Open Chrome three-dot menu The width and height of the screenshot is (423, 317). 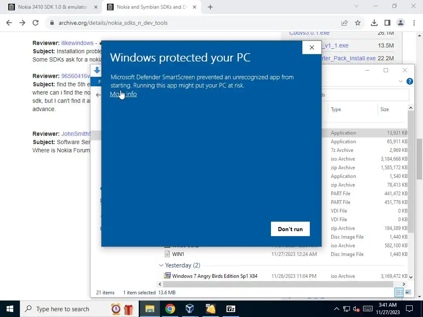tap(414, 23)
